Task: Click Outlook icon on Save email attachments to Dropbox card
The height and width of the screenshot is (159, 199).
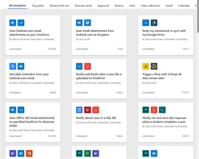Action: point(79,23)
